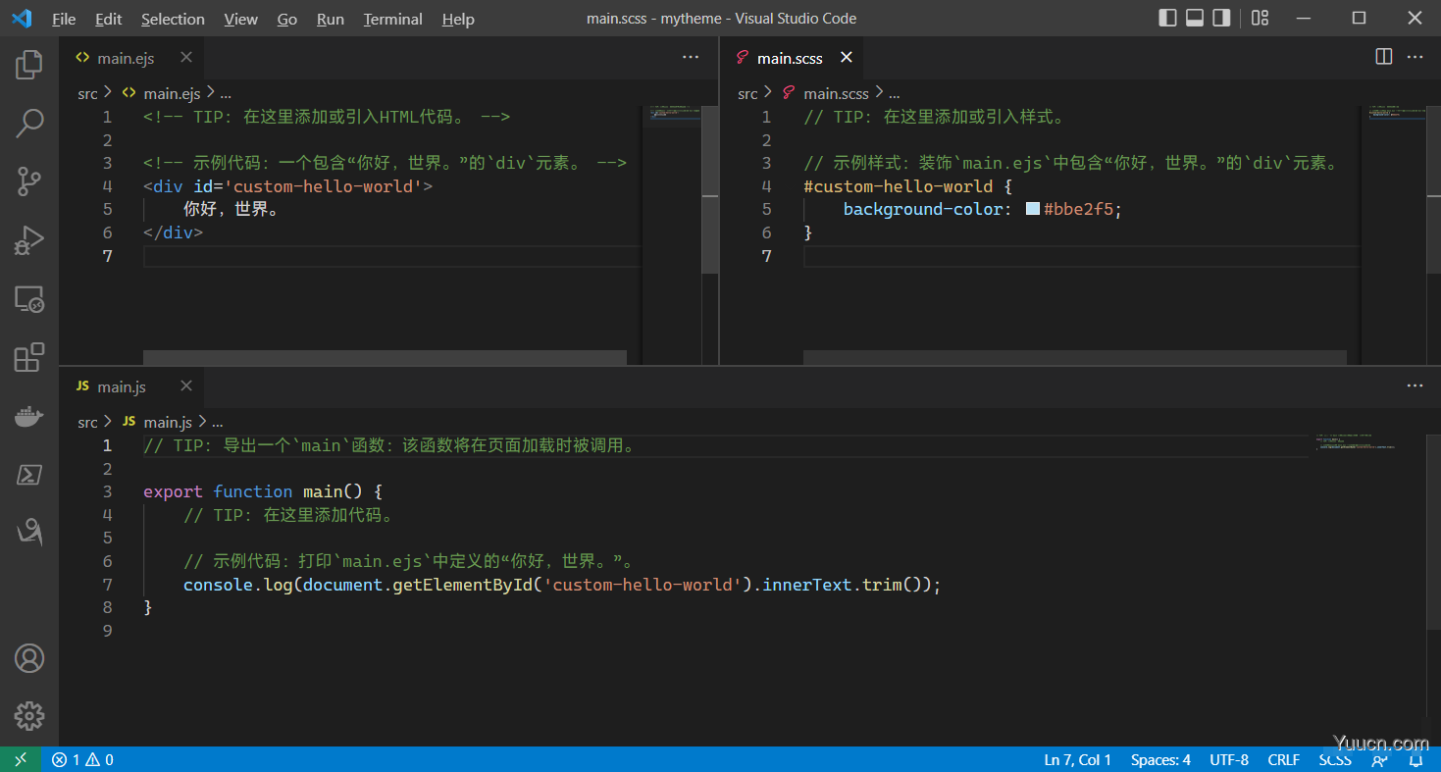Click the Customize Layout icon
Screen dimensions: 1441x772
click(1261, 18)
